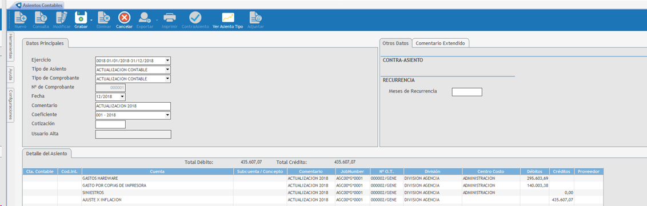Open the Herramientas side tab
Screen dimensions: 647x206
coord(11,47)
